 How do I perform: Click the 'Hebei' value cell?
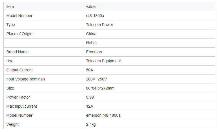point(149,43)
